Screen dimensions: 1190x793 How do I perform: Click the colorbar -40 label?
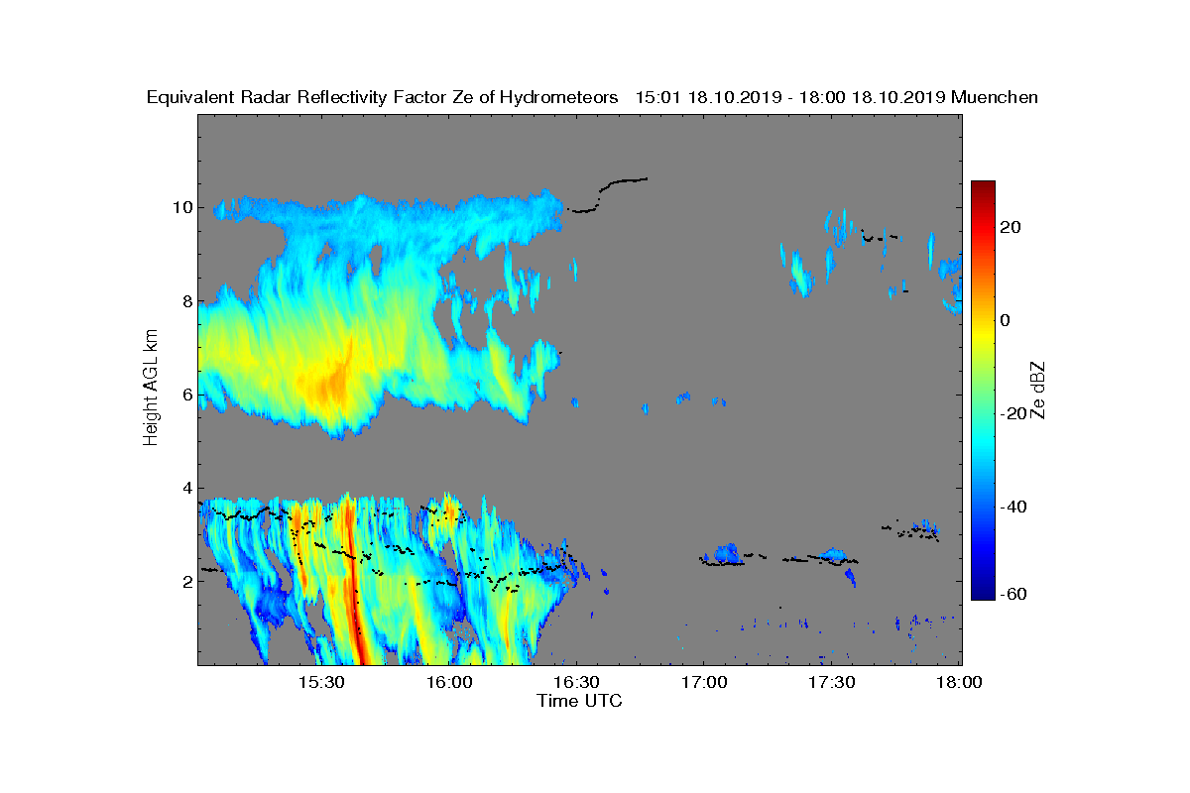tap(1013, 507)
